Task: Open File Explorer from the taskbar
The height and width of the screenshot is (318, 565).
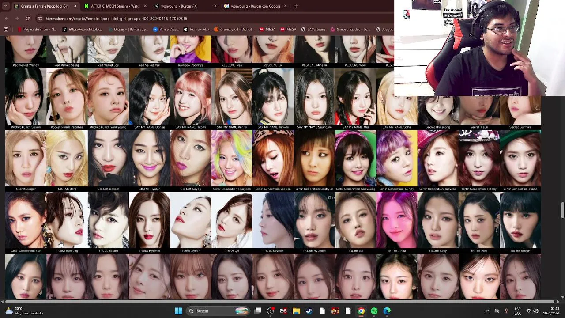Action: click(296, 311)
